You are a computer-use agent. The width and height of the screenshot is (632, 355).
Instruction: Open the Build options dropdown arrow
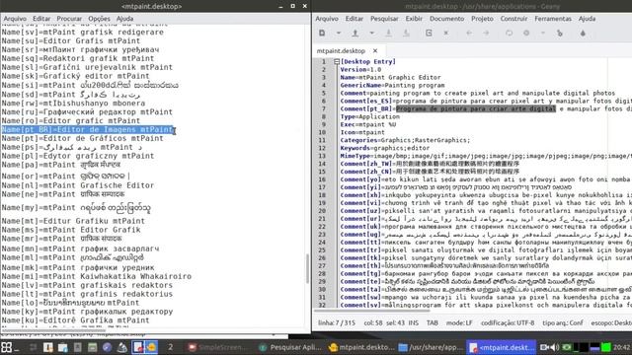543,33
